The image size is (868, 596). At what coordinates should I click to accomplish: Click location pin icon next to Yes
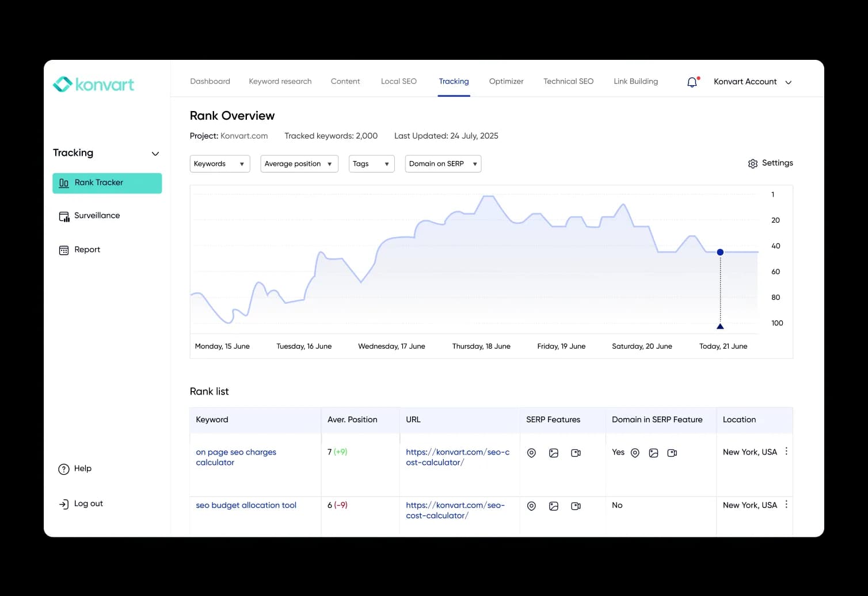(635, 453)
